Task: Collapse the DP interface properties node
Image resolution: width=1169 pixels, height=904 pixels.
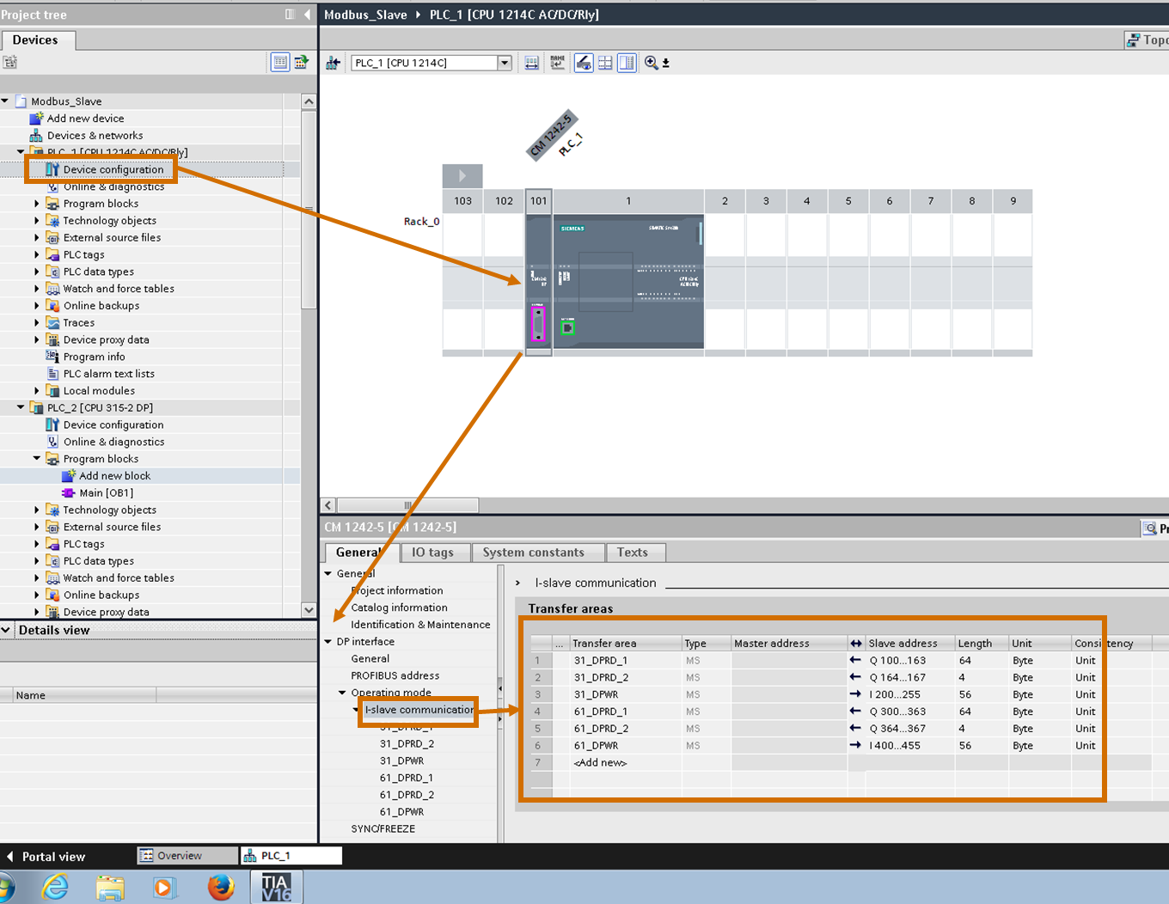Action: [x=327, y=642]
